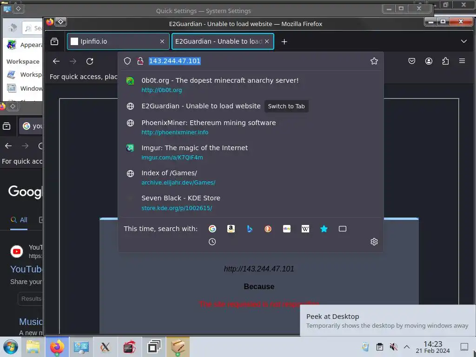
Task: Search this time with Wikipedia
Action: point(305,229)
